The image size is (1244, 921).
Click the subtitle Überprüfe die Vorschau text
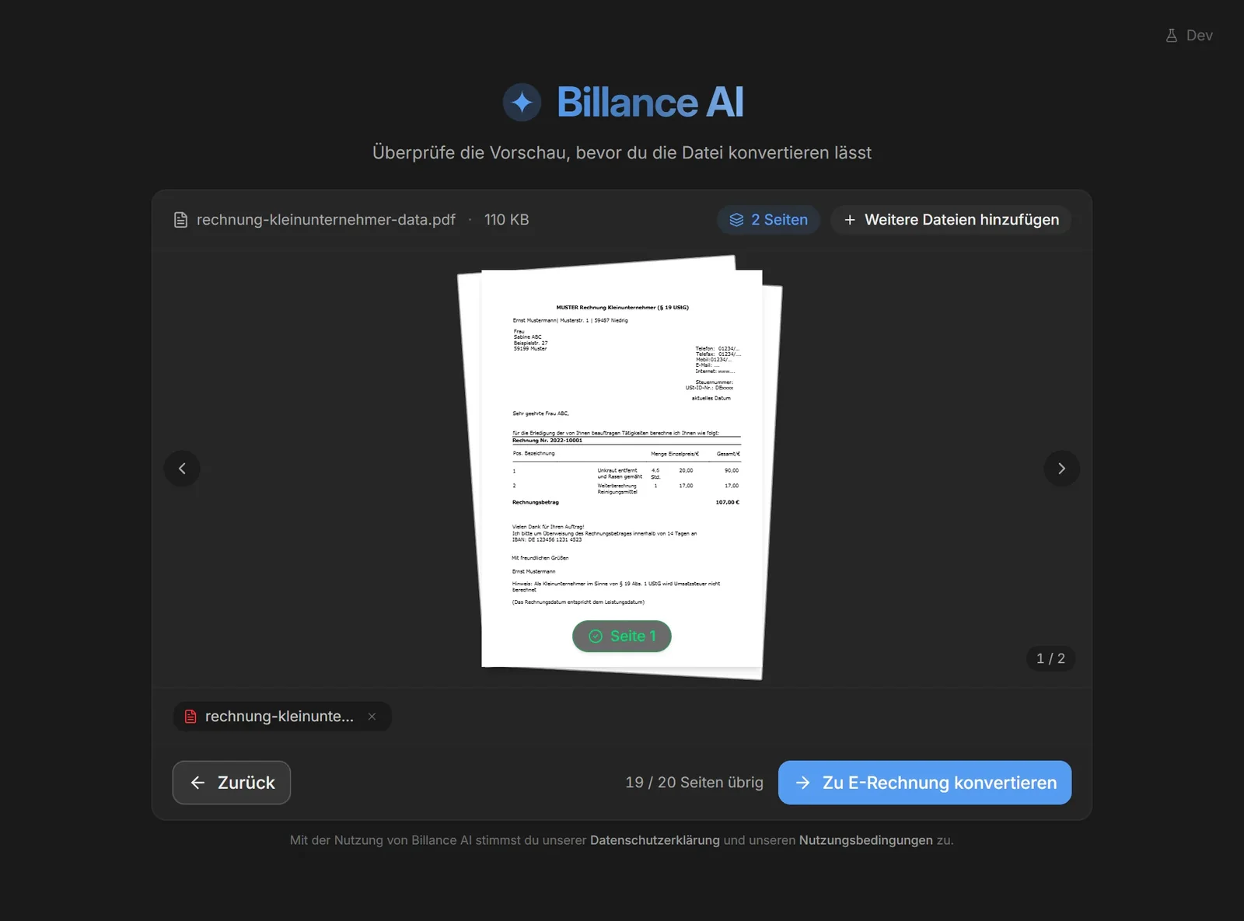click(x=622, y=152)
